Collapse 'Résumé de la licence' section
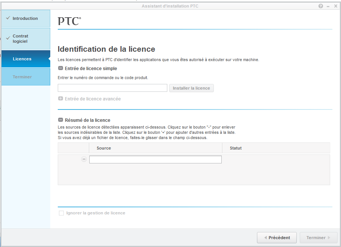 pos(60,120)
